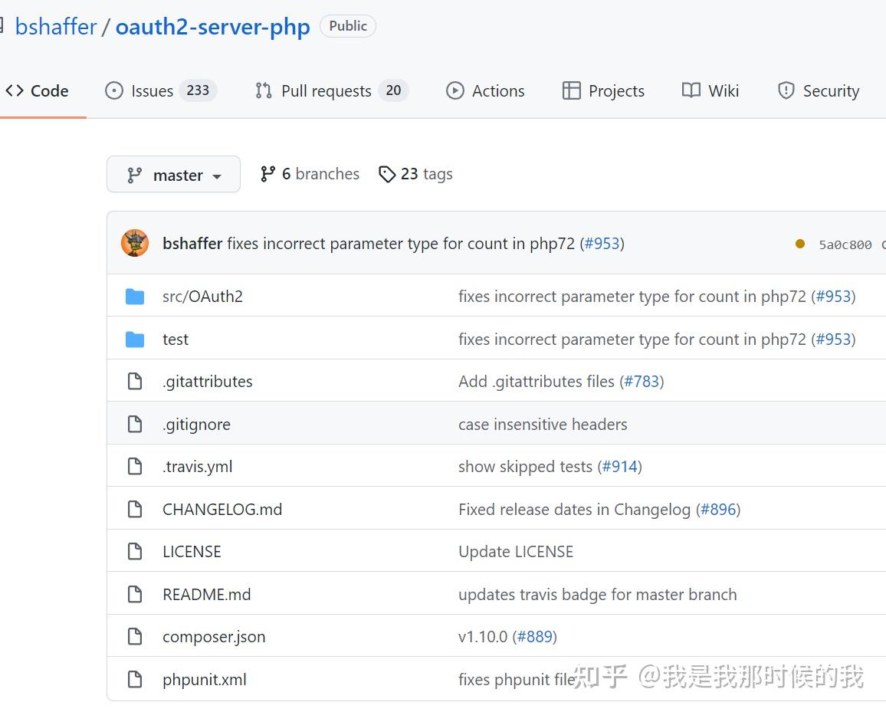The width and height of the screenshot is (886, 712).
Task: Click the Projects table icon
Action: point(572,90)
